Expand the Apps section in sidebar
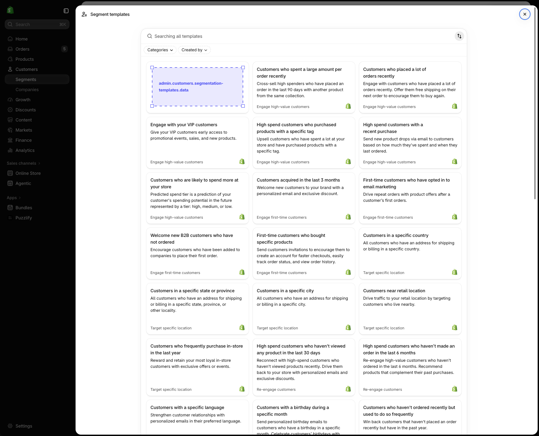 (13, 198)
